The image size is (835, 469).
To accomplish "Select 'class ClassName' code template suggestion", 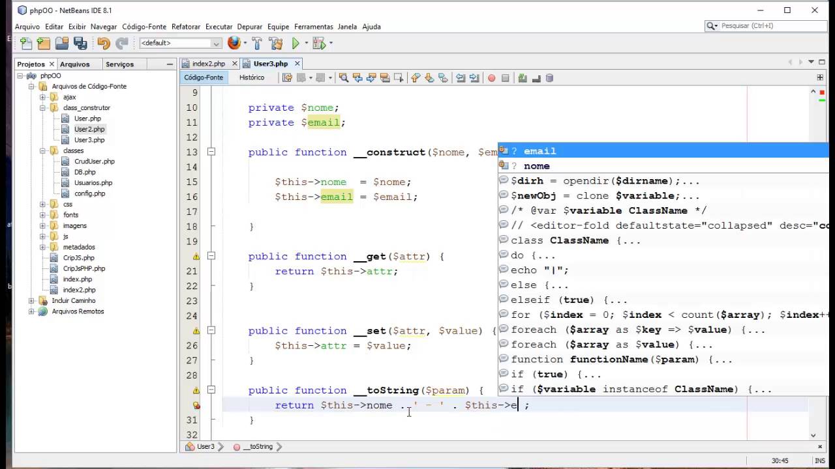I will (x=663, y=240).
